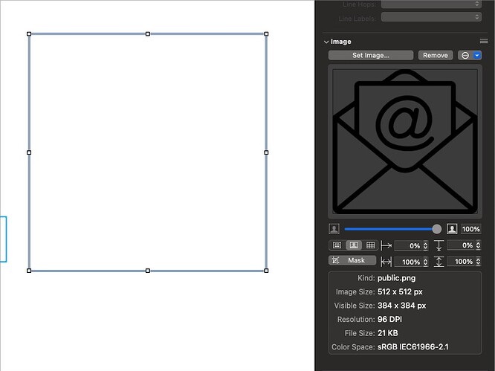Open the blue image action dropdown arrow
Image resolution: width=495 pixels, height=371 pixels.
[476, 55]
